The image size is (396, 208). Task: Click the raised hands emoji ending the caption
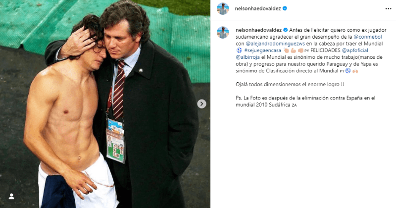click(355, 71)
